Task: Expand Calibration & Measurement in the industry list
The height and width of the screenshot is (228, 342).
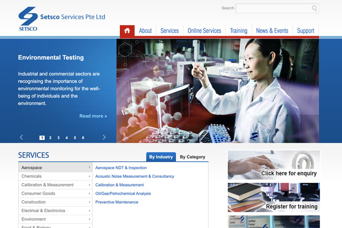Action: click(x=55, y=185)
